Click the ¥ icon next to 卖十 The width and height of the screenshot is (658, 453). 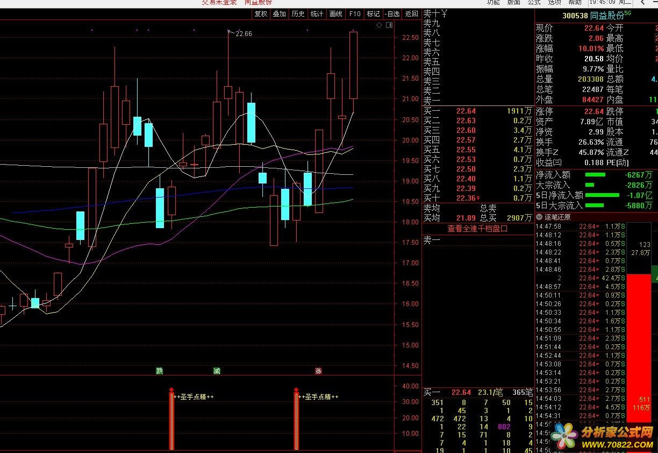coord(445,13)
